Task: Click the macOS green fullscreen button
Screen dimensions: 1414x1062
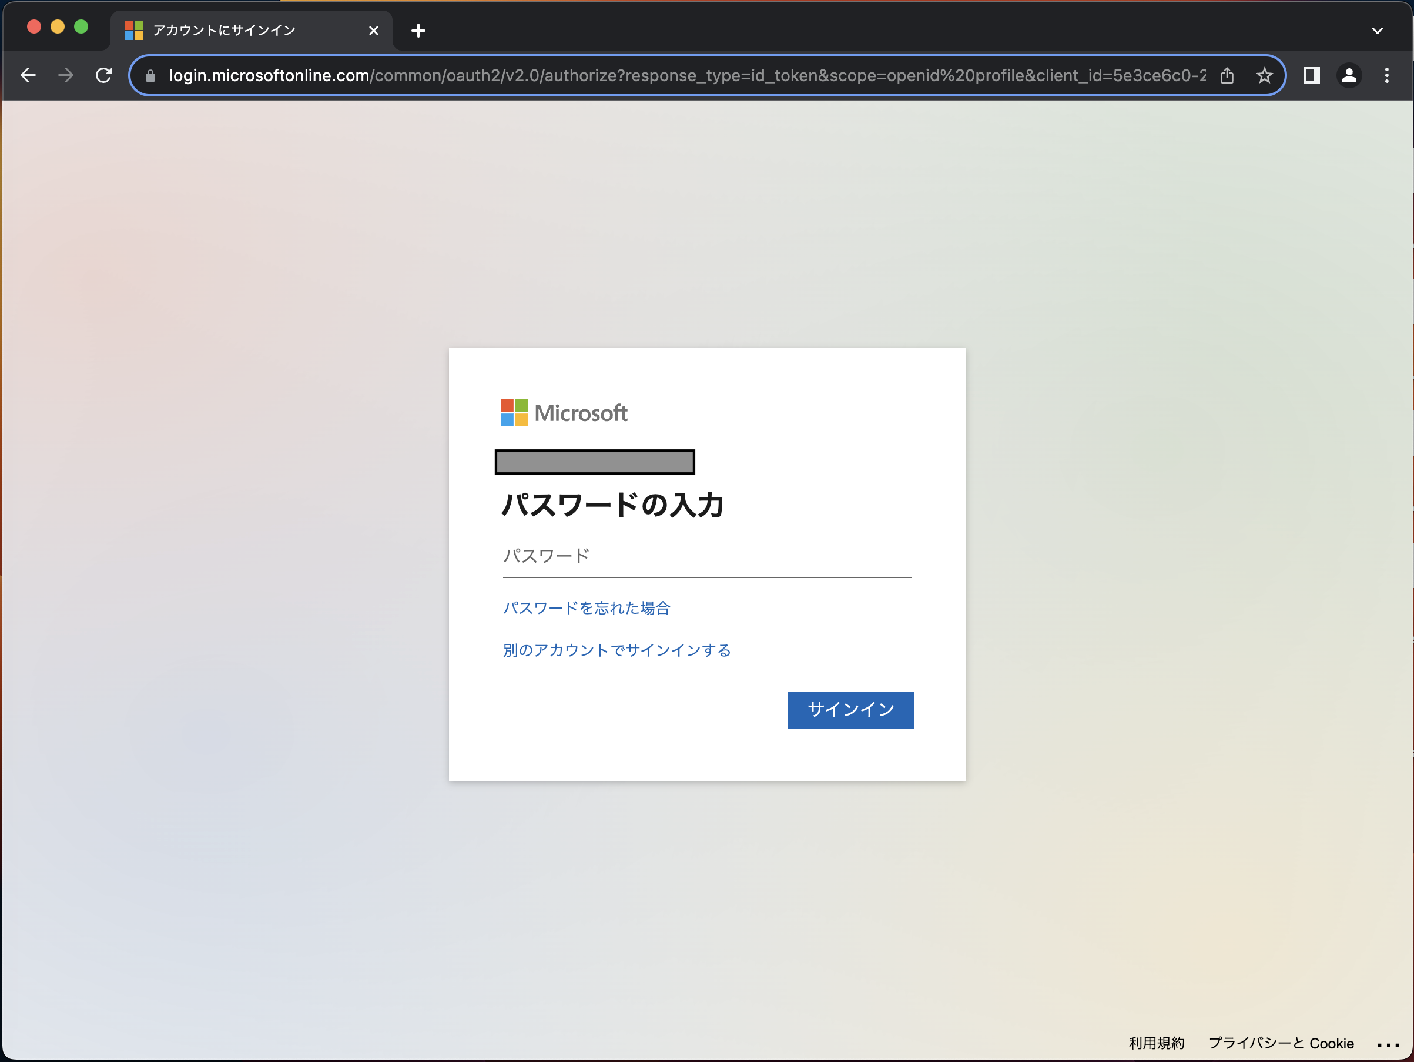Action: coord(81,26)
